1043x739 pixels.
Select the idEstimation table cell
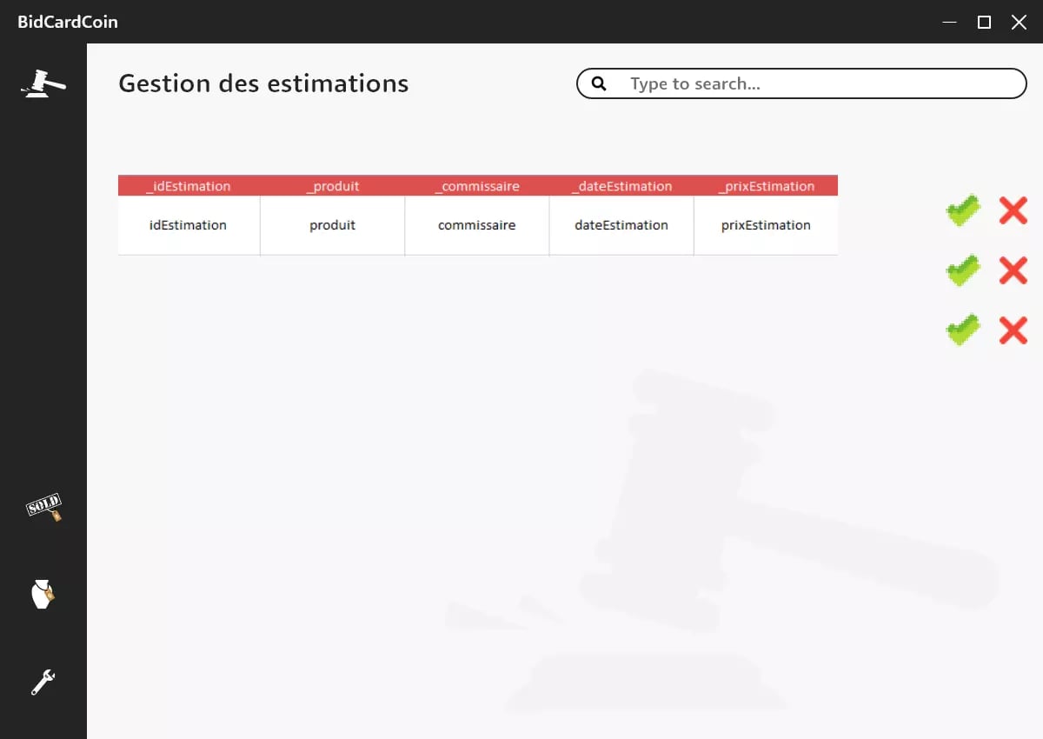pyautogui.click(x=189, y=225)
